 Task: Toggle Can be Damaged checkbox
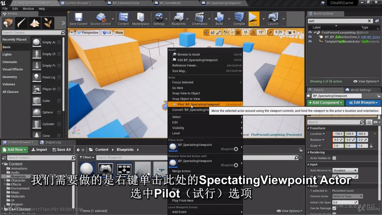point(334,208)
